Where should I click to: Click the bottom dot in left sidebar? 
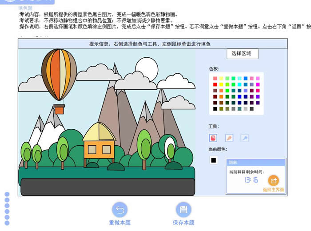pos(7,223)
